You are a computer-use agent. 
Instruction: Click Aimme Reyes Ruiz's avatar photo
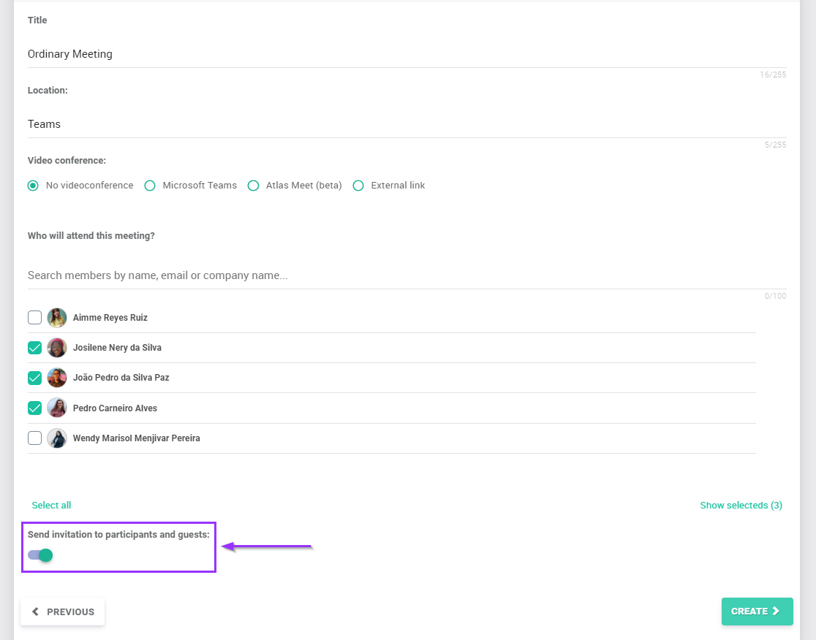point(57,318)
